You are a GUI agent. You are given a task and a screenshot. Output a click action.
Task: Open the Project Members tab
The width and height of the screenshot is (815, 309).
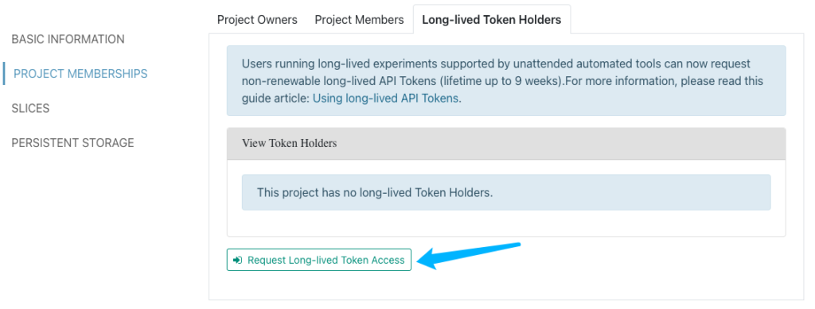click(359, 20)
